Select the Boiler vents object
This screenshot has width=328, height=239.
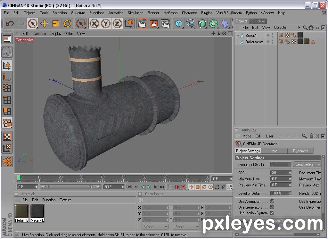click(254, 42)
